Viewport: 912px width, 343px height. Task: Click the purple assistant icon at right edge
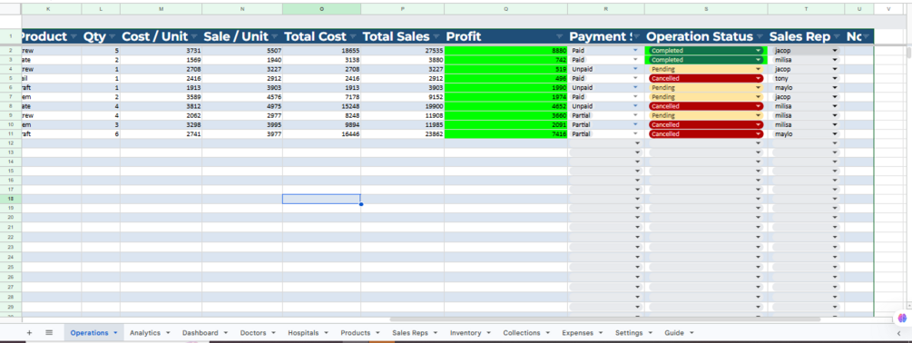tap(902, 318)
